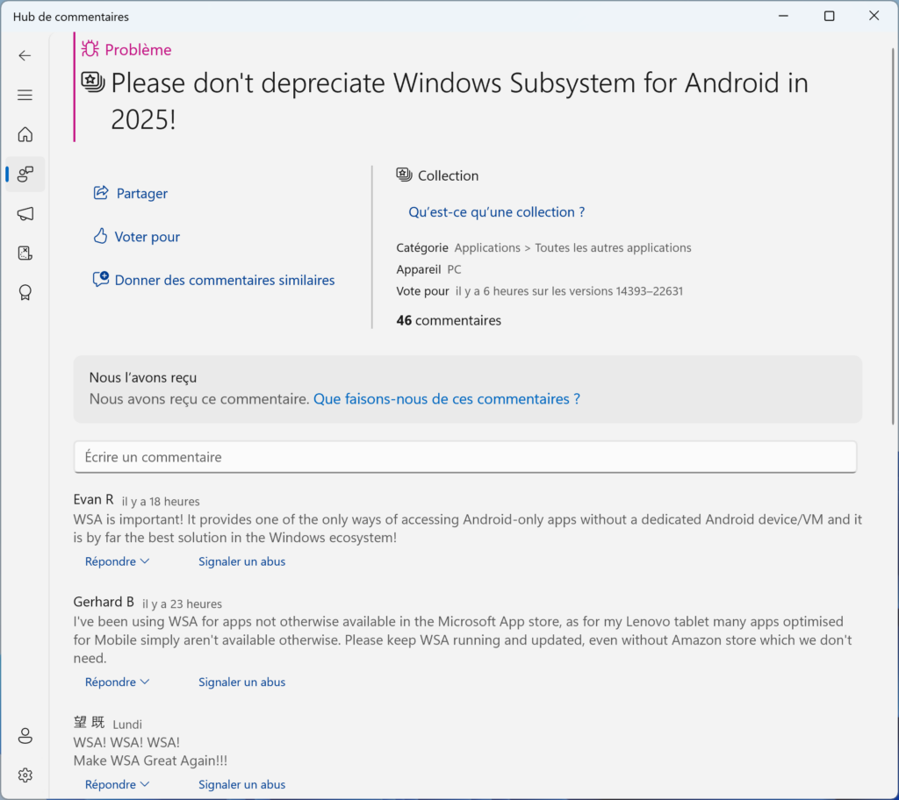
Task: Open the Quests icon in sidebar
Action: [25, 254]
